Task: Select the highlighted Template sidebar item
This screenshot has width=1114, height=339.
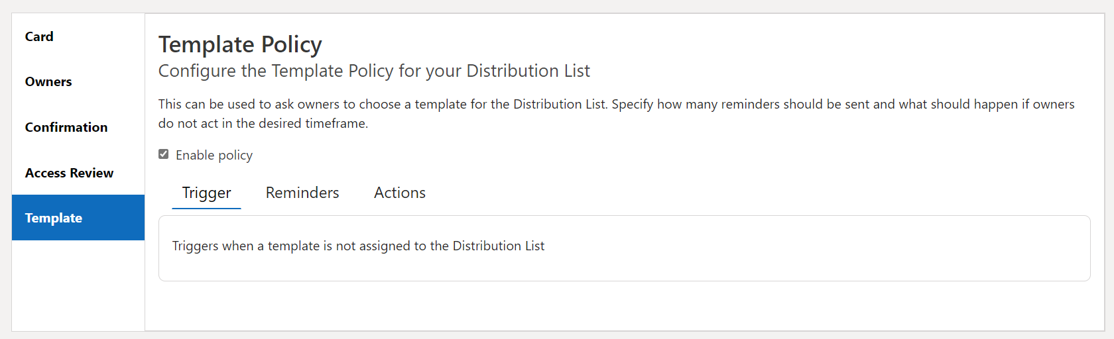Action: point(54,218)
